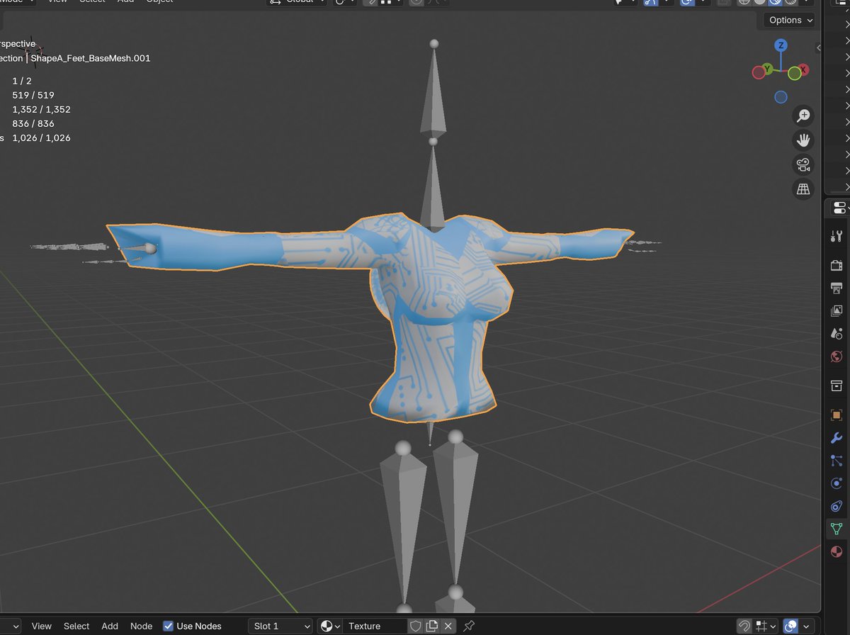
Task: Select the neck bone above the torso
Action: point(433,188)
